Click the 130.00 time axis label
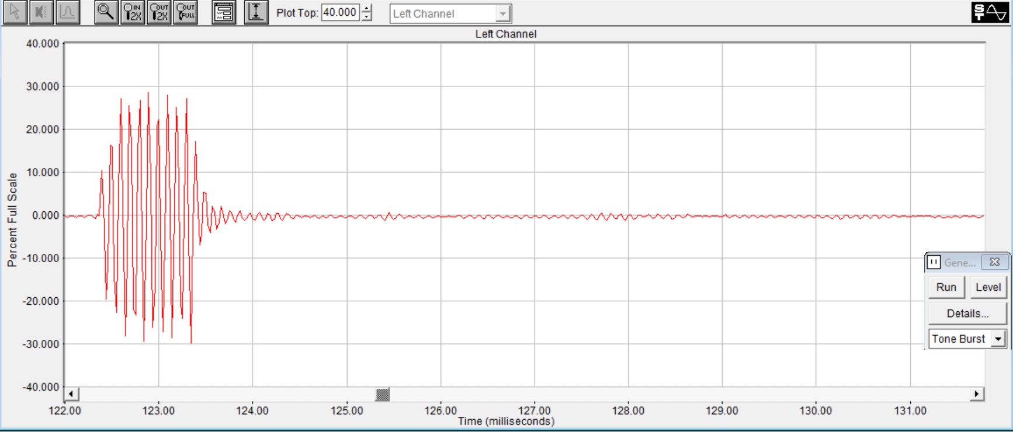The width and height of the screenshot is (1013, 432). [816, 410]
